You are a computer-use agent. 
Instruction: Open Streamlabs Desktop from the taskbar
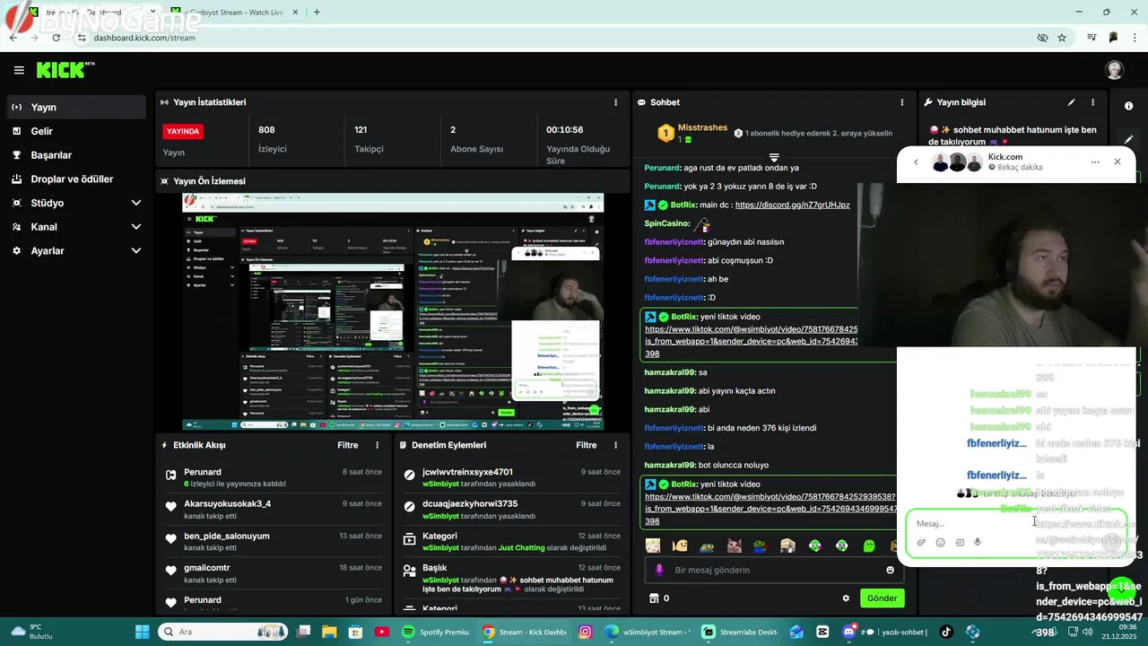coord(740,632)
